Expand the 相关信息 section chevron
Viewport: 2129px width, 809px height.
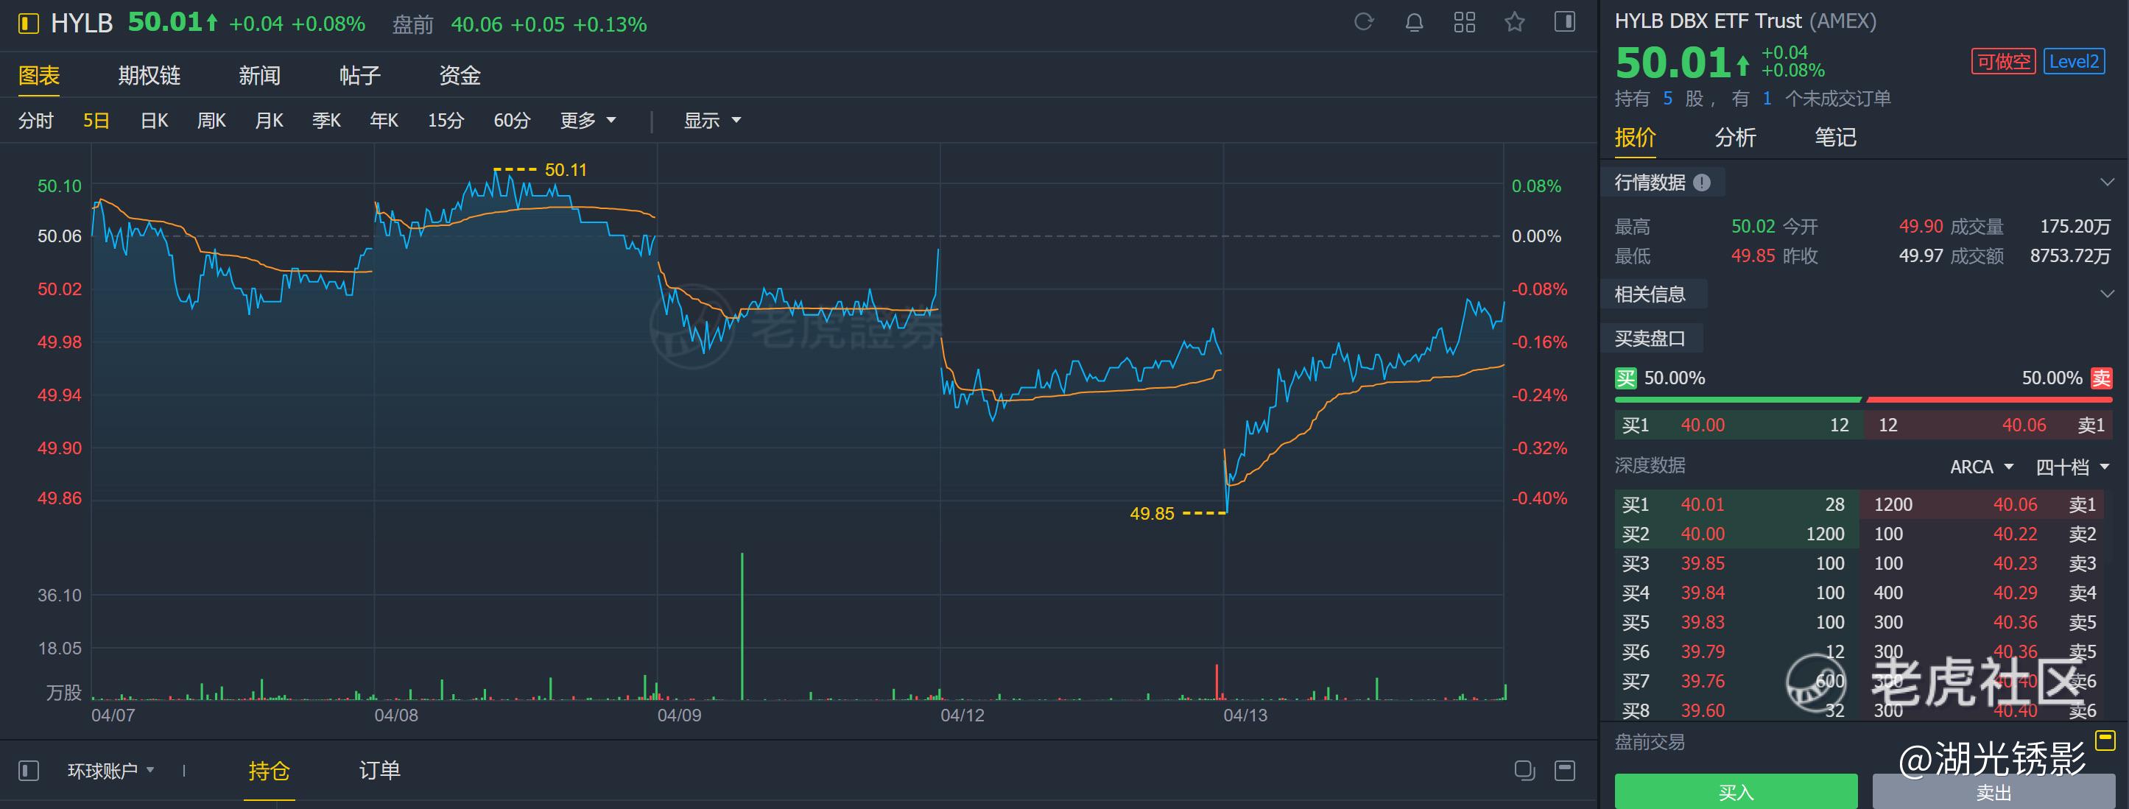[x=2107, y=294]
